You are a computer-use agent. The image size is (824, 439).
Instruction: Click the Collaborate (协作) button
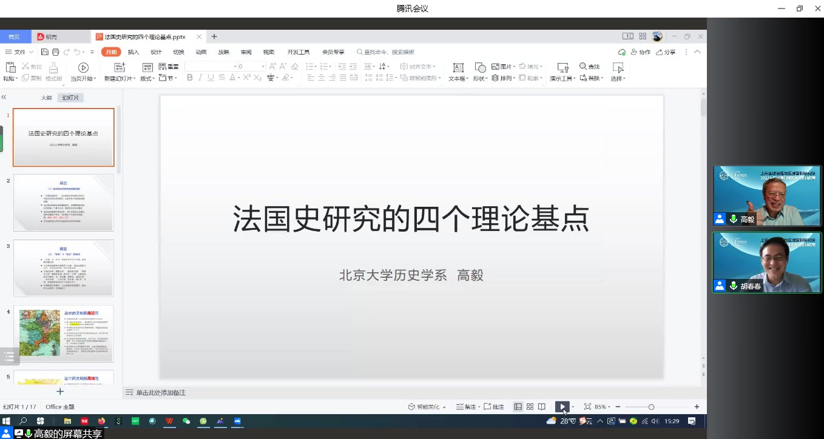(641, 52)
